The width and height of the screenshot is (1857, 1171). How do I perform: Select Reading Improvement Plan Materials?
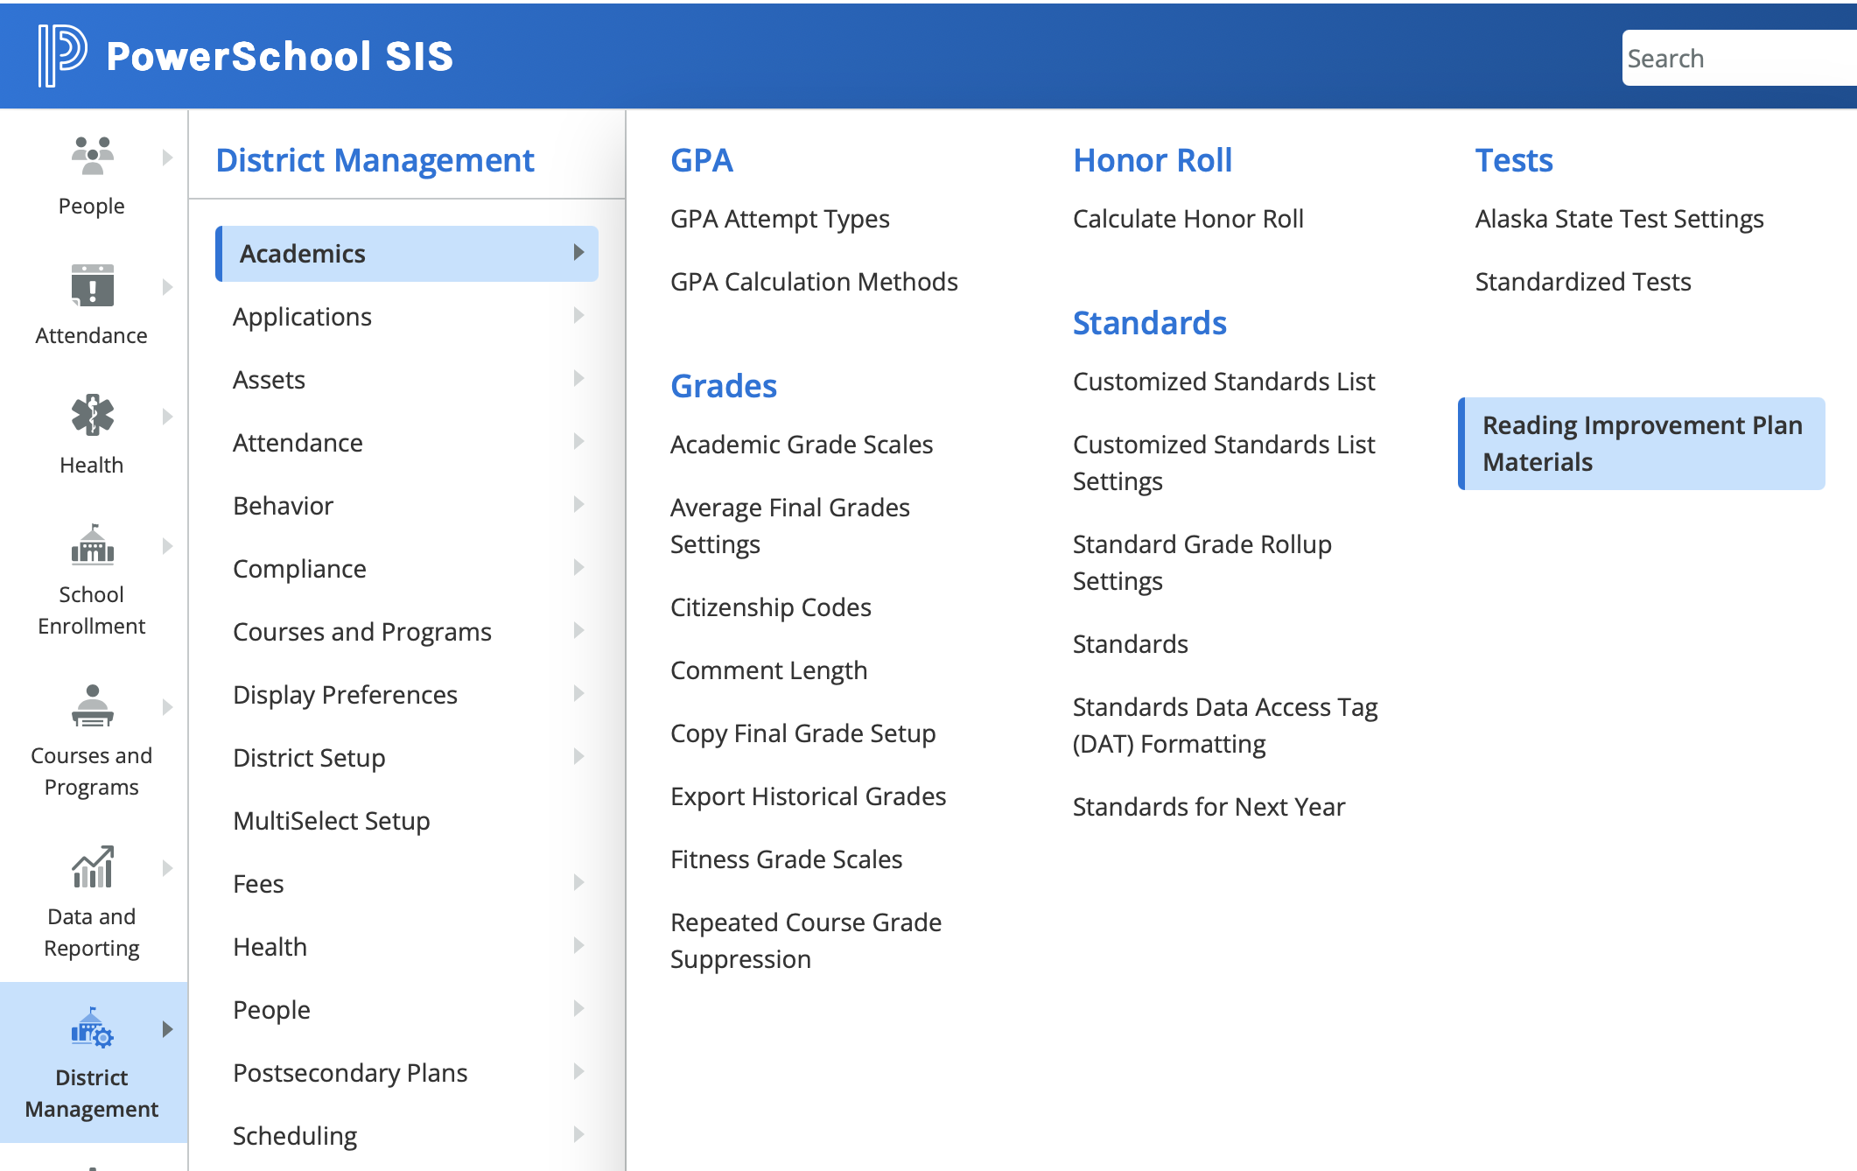coord(1642,443)
